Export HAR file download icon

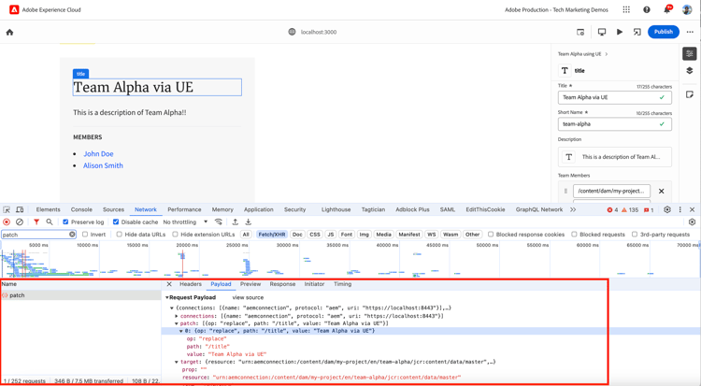click(x=248, y=222)
